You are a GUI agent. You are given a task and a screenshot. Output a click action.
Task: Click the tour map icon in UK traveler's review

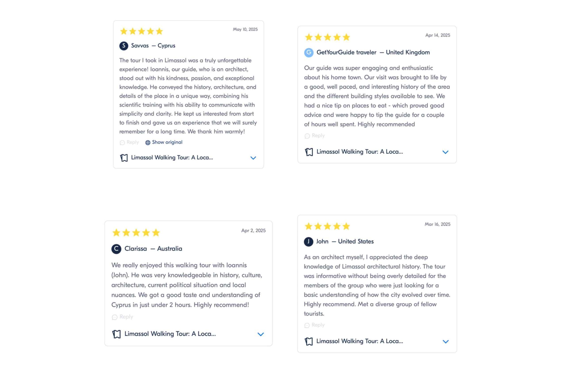309,152
